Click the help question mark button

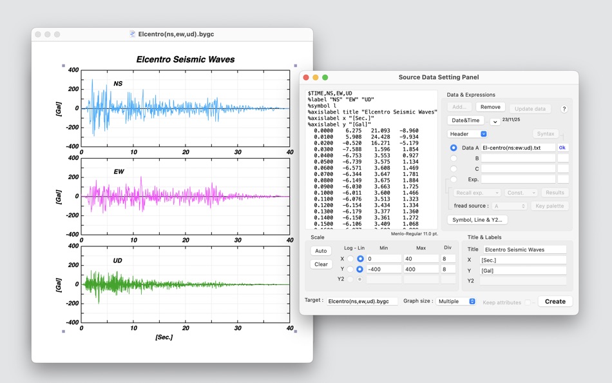coord(564,109)
